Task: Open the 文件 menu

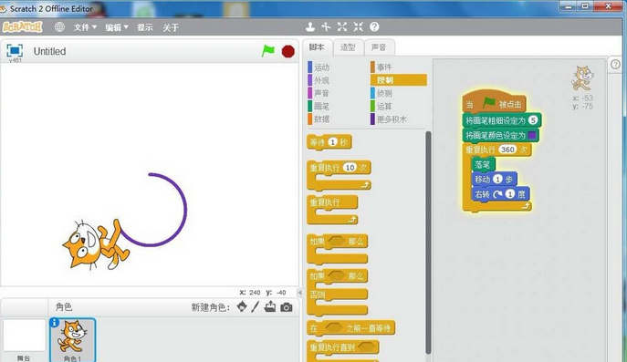Action: [x=85, y=27]
